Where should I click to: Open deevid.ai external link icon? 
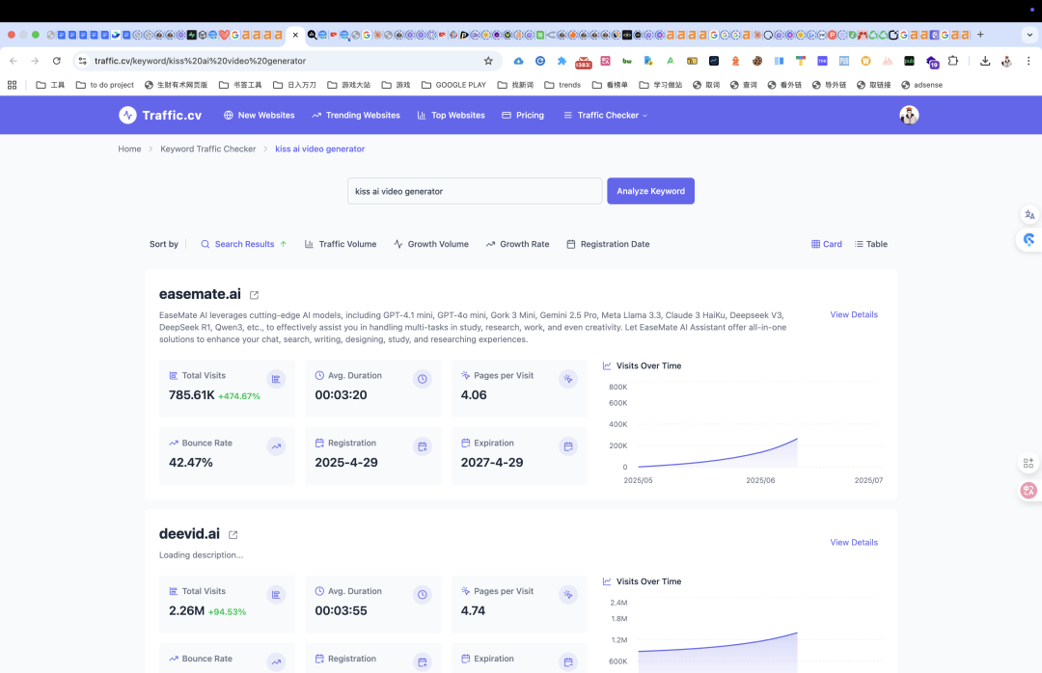(x=233, y=535)
